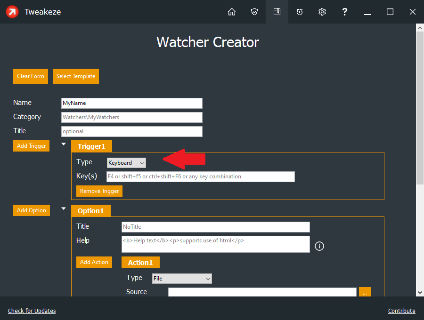Select the Trigger1 tab
This screenshot has height=320, width=424.
91,146
